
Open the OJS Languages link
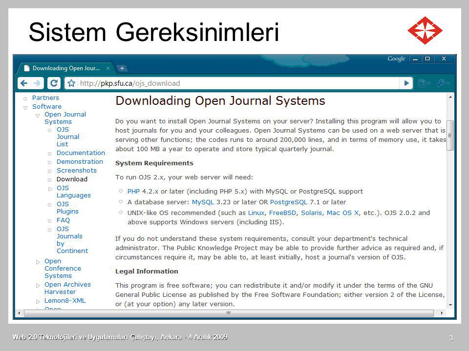pyautogui.click(x=74, y=192)
